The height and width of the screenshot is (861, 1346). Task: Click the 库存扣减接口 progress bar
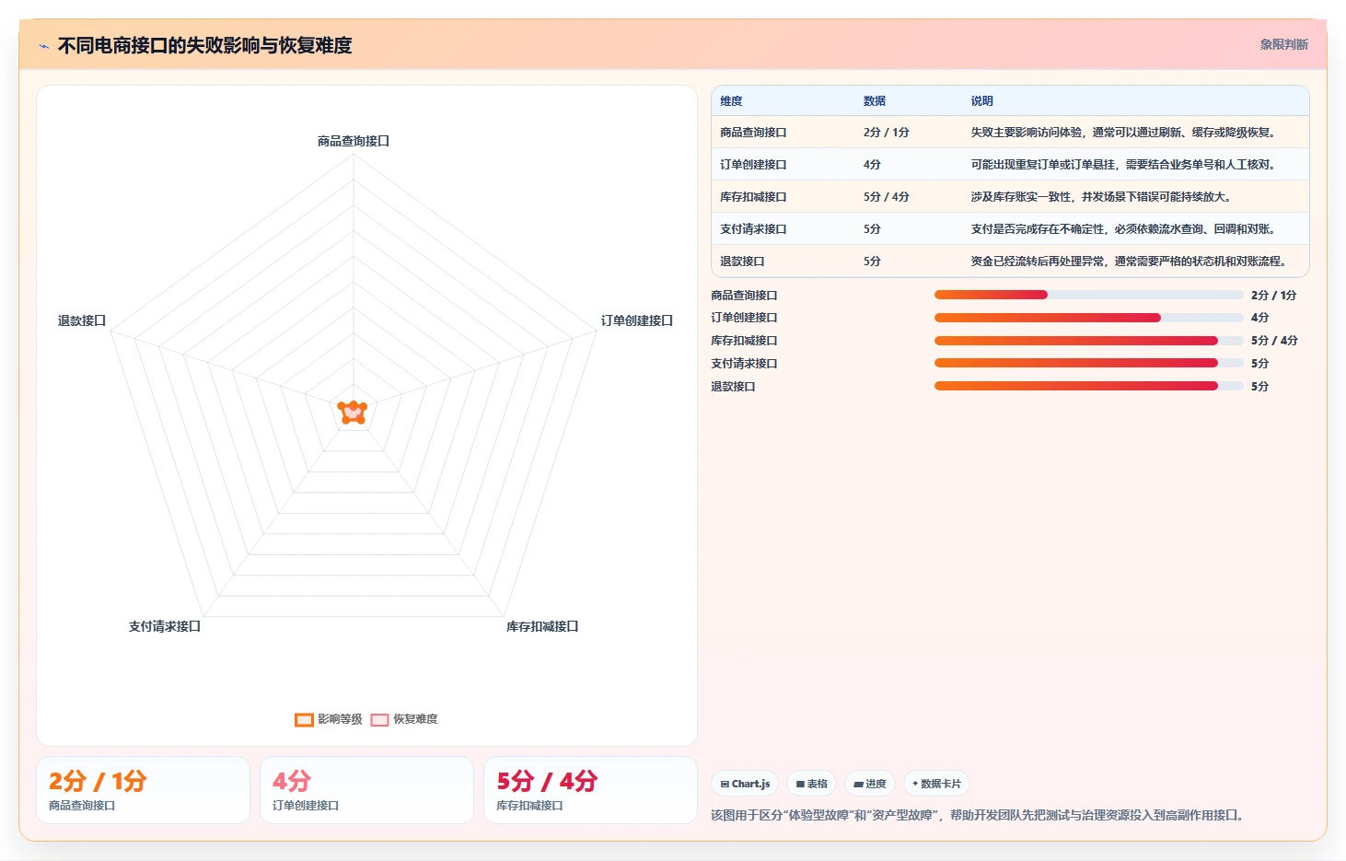click(x=1088, y=341)
